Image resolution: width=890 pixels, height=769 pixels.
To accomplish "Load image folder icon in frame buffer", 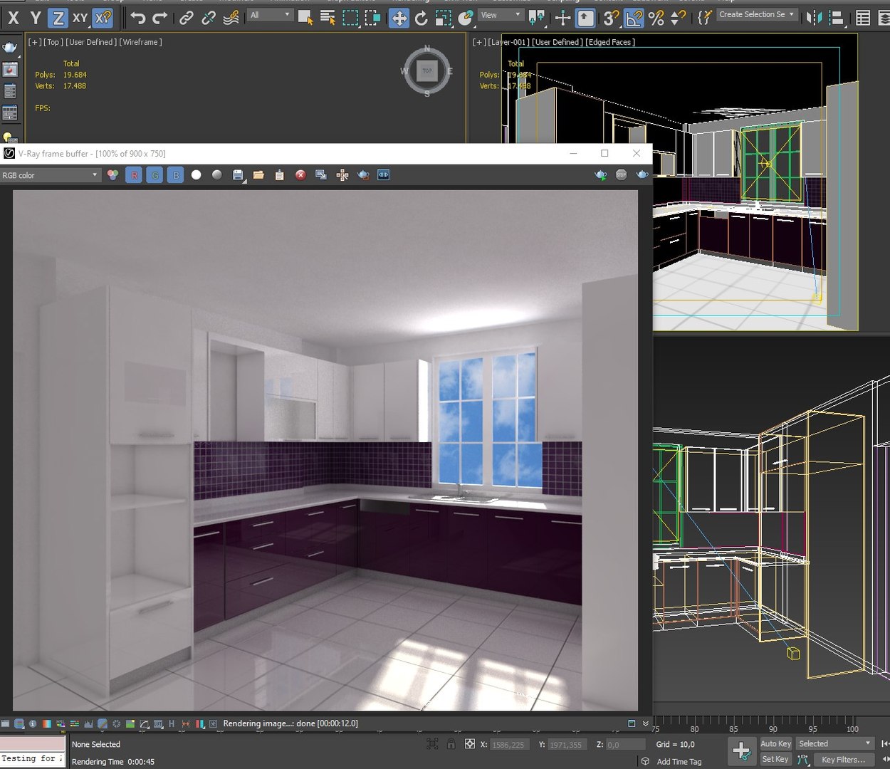I will point(258,174).
